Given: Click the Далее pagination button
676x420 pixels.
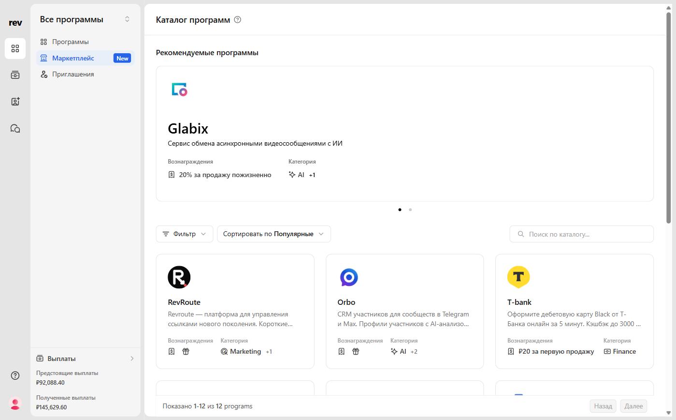Looking at the screenshot, I should coord(633,406).
